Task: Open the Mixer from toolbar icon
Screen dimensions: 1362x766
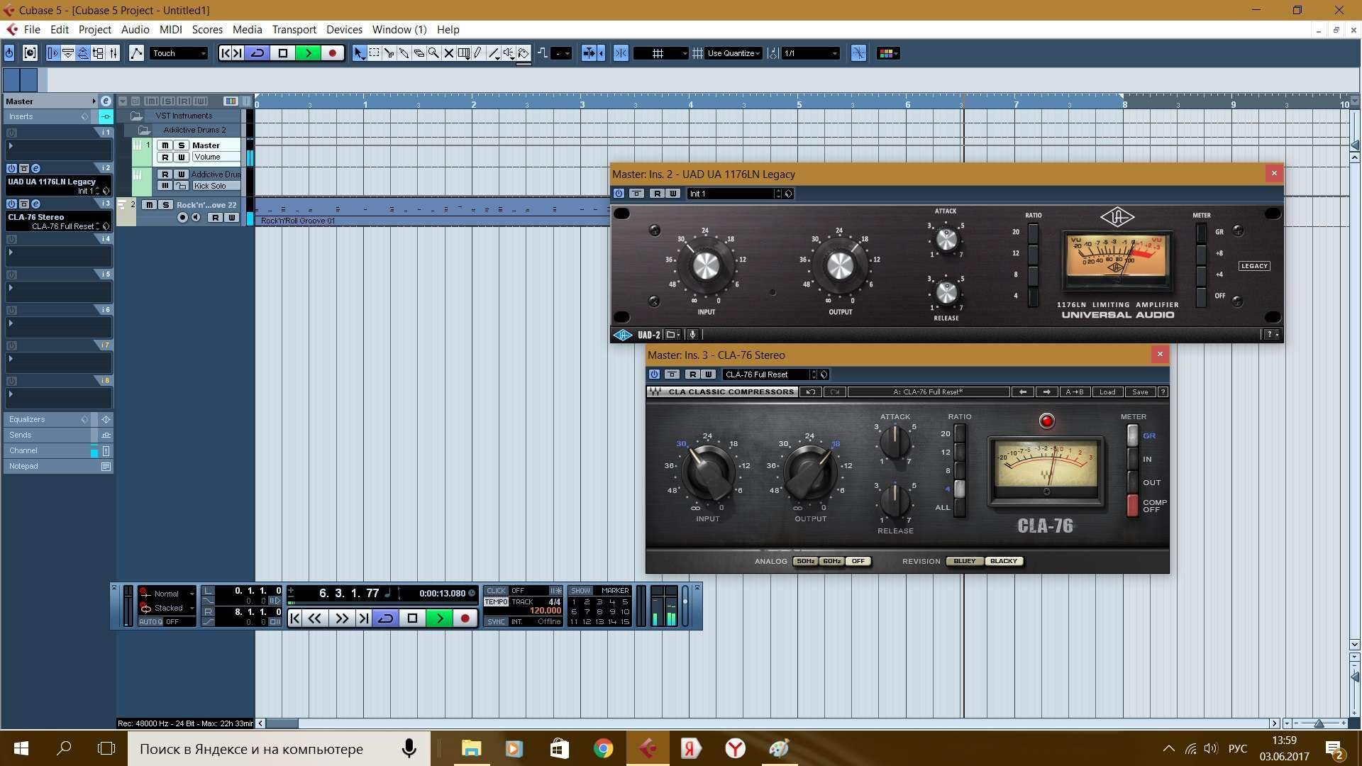Action: pos(113,53)
